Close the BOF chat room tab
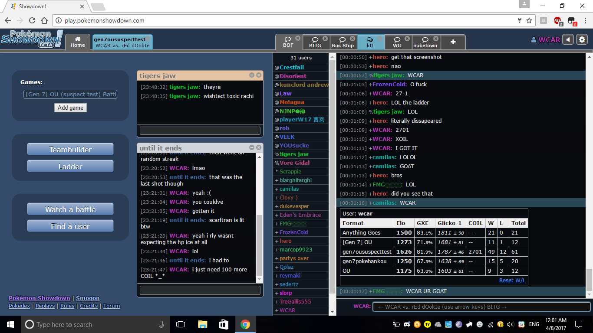This screenshot has height=333, width=593. 298,39
